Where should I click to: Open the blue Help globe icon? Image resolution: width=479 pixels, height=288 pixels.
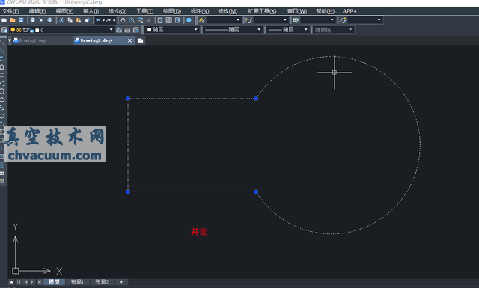189,20
